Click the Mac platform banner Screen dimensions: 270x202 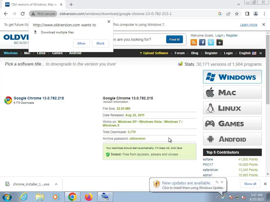232,92
